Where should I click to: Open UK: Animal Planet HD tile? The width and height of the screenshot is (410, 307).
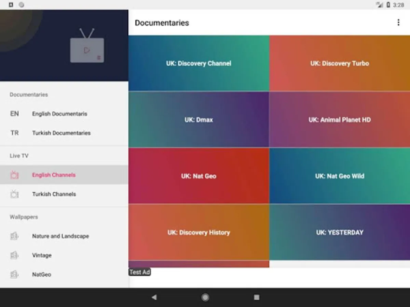click(340, 119)
